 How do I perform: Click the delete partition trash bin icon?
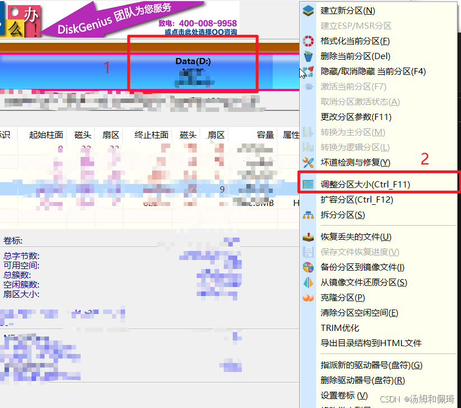(x=308, y=56)
